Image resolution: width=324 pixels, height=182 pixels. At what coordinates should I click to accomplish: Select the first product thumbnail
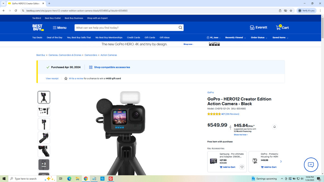[44, 97]
